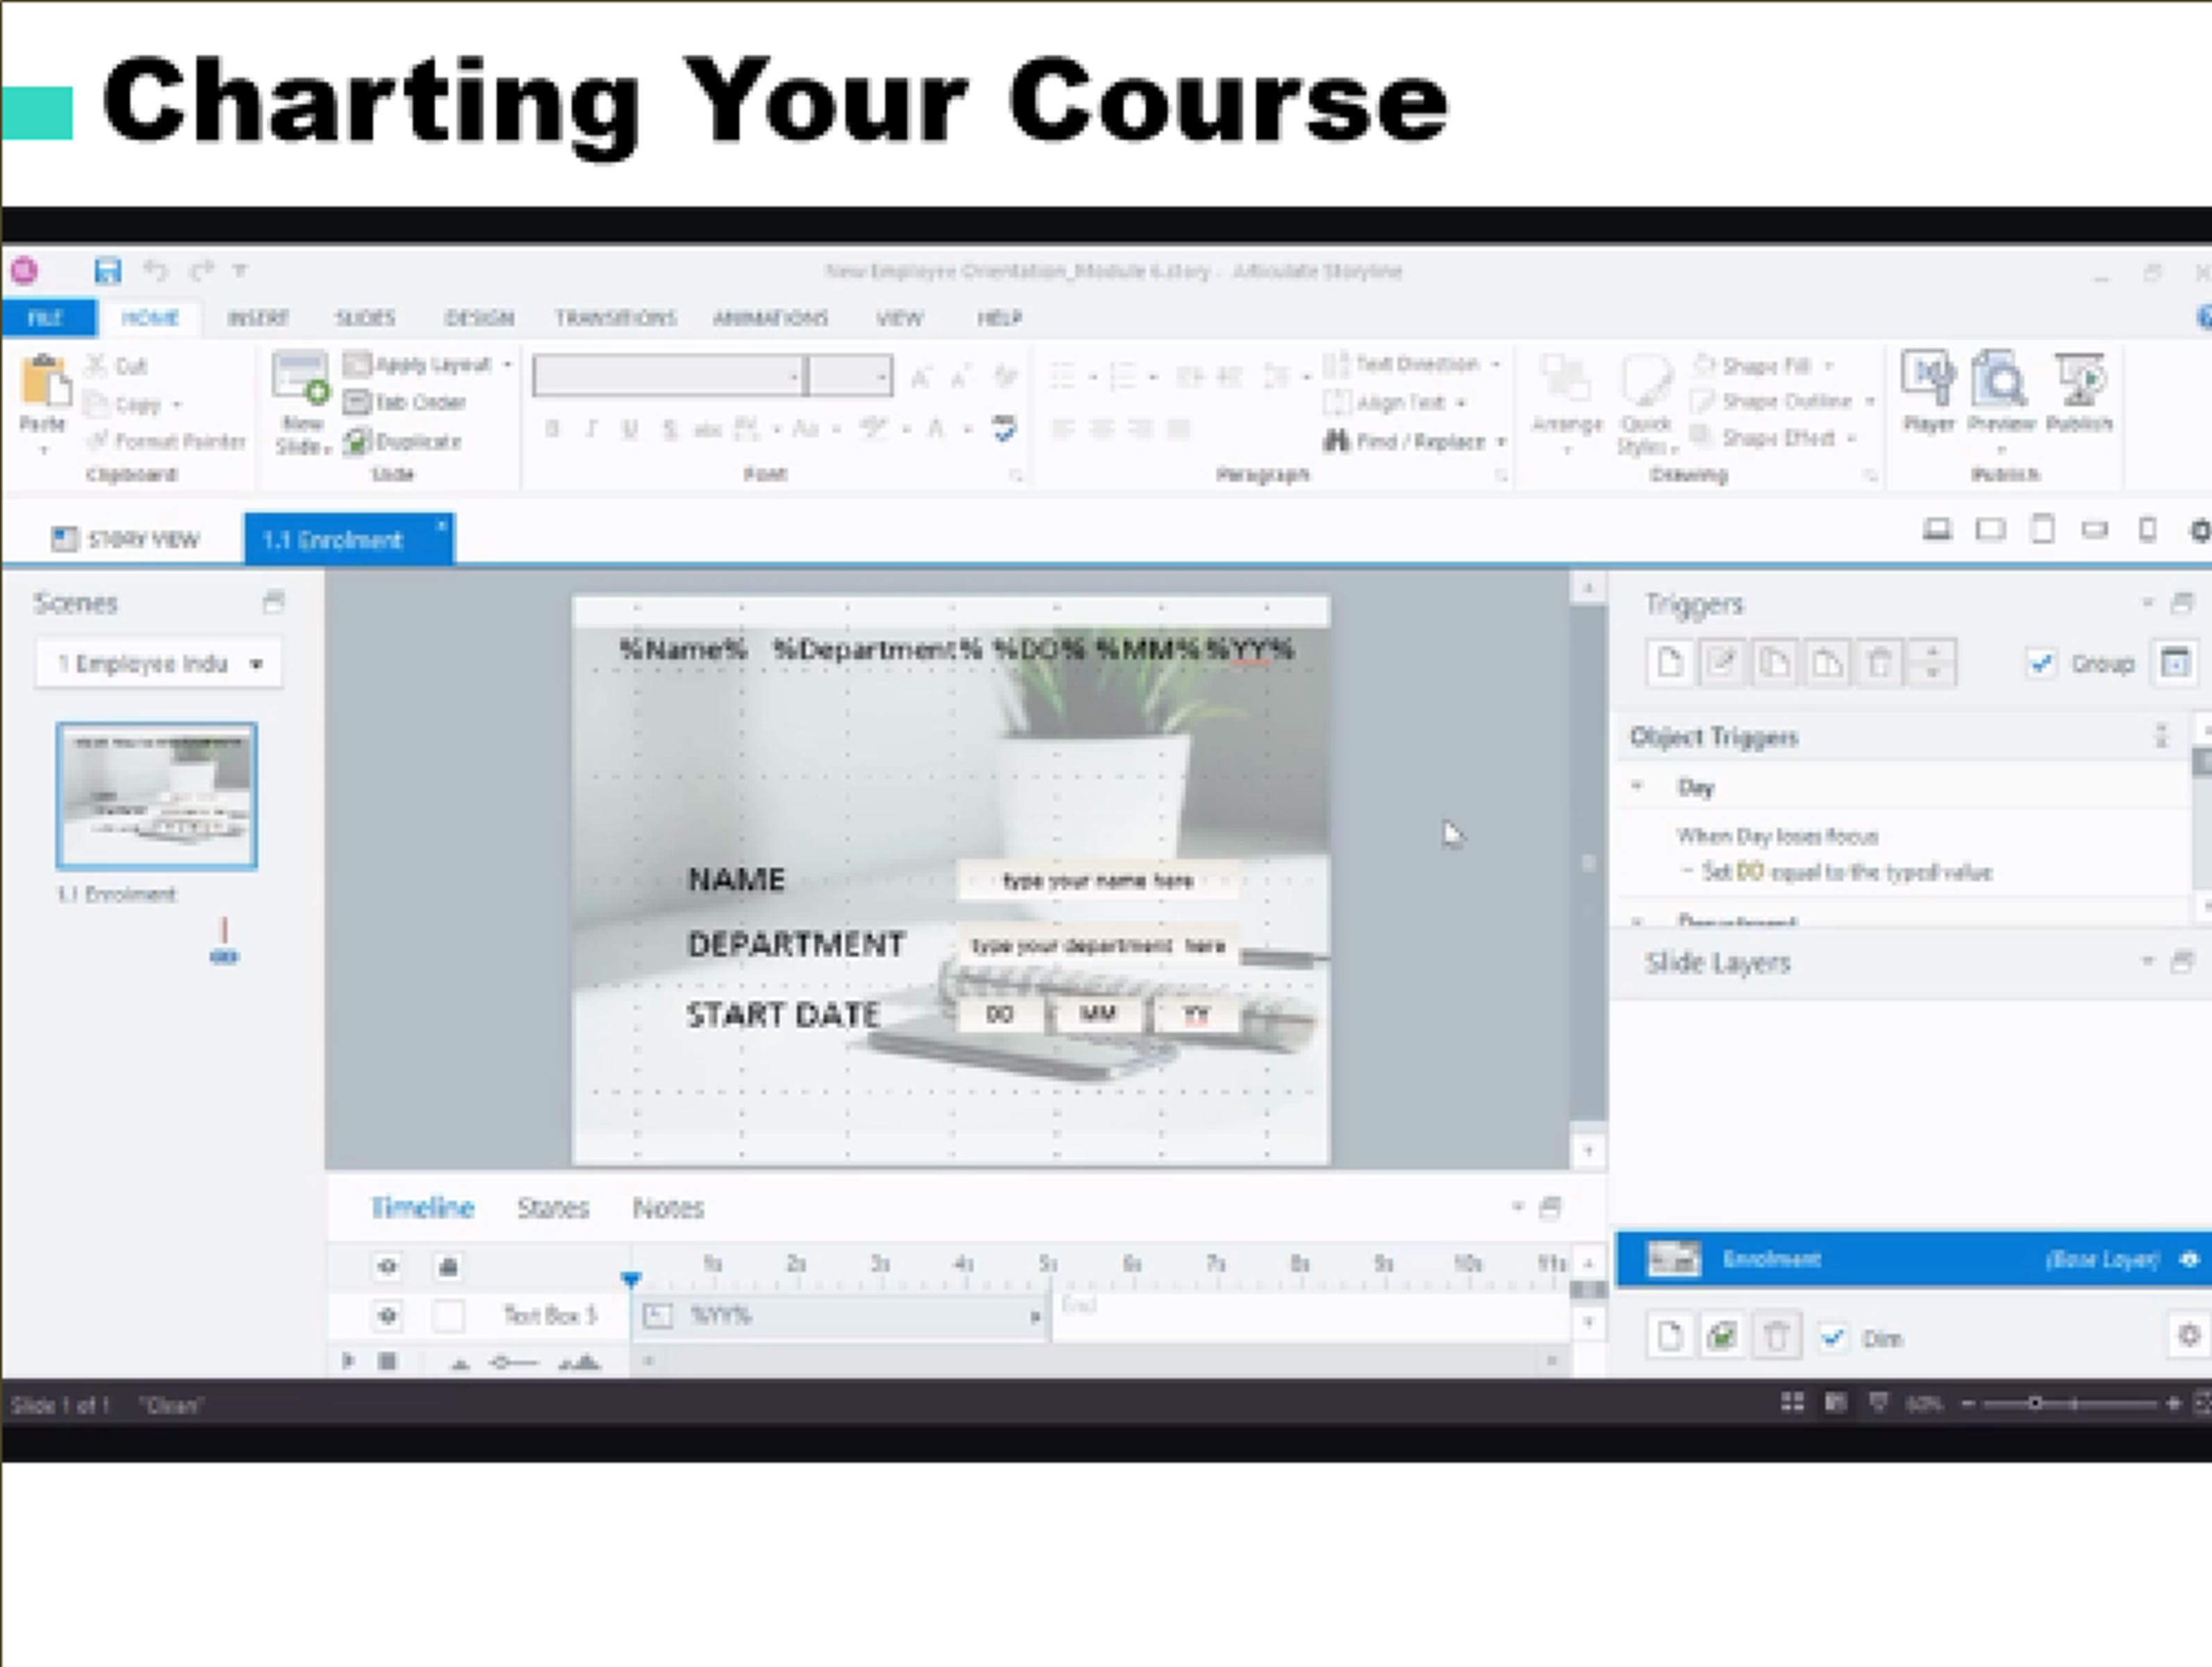Click the Copy trigger icon

click(x=1774, y=663)
